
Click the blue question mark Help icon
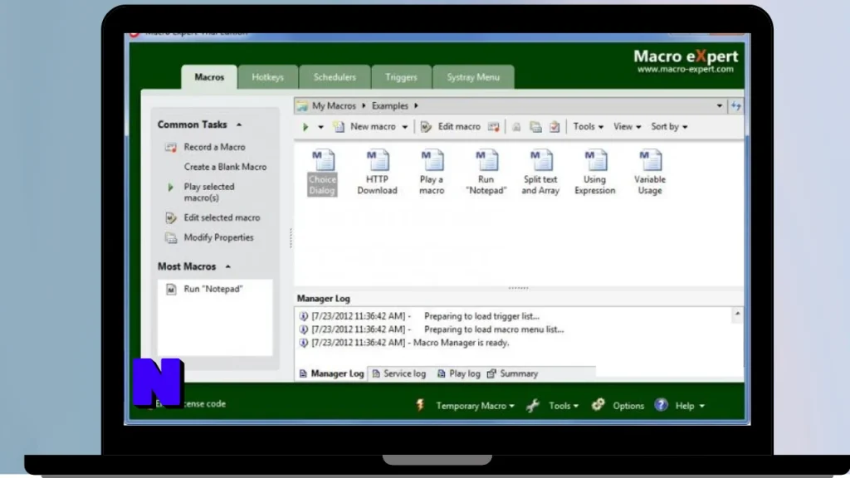coord(661,405)
